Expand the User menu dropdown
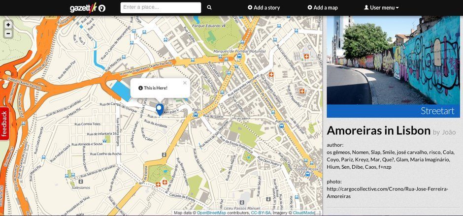Screen dimensions: 463x216 click(x=381, y=8)
